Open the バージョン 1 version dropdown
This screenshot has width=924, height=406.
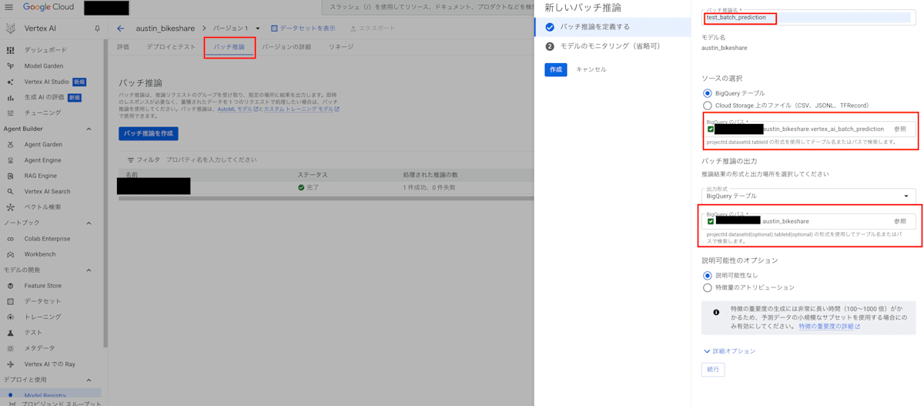(x=237, y=29)
